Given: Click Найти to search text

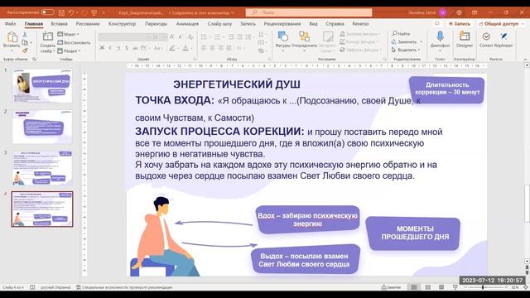Looking at the screenshot, I should point(401,34).
